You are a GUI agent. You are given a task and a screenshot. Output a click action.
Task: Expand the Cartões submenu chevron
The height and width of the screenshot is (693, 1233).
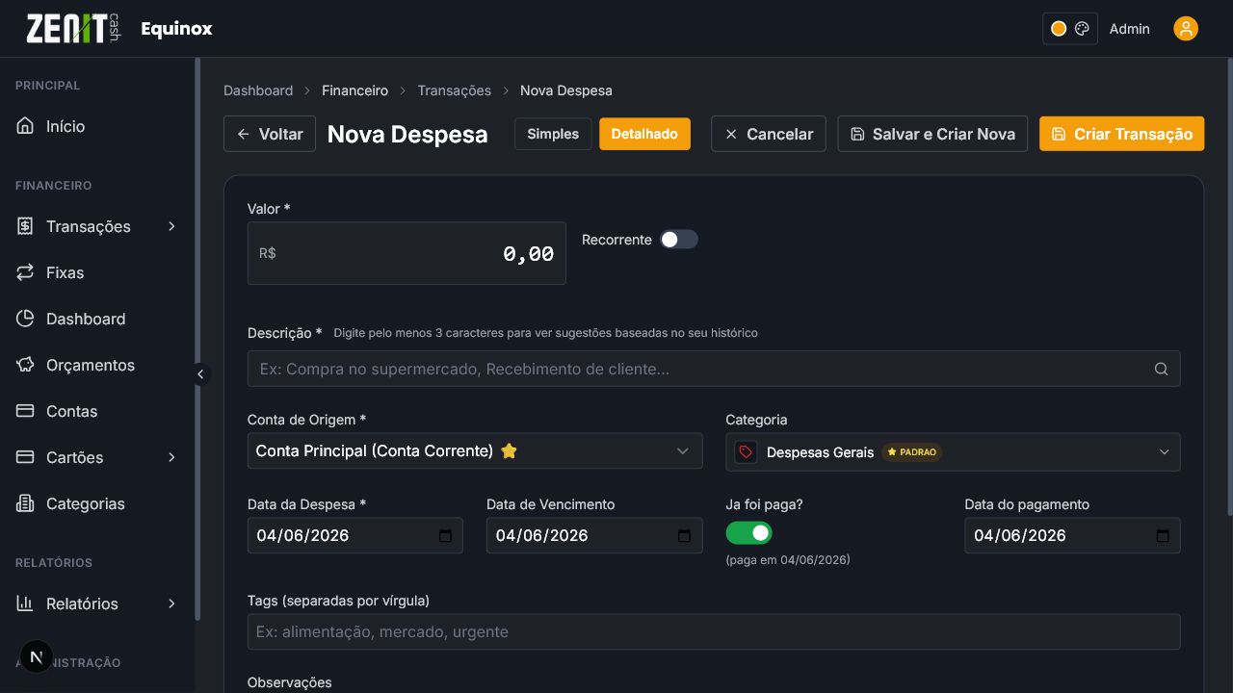171,457
